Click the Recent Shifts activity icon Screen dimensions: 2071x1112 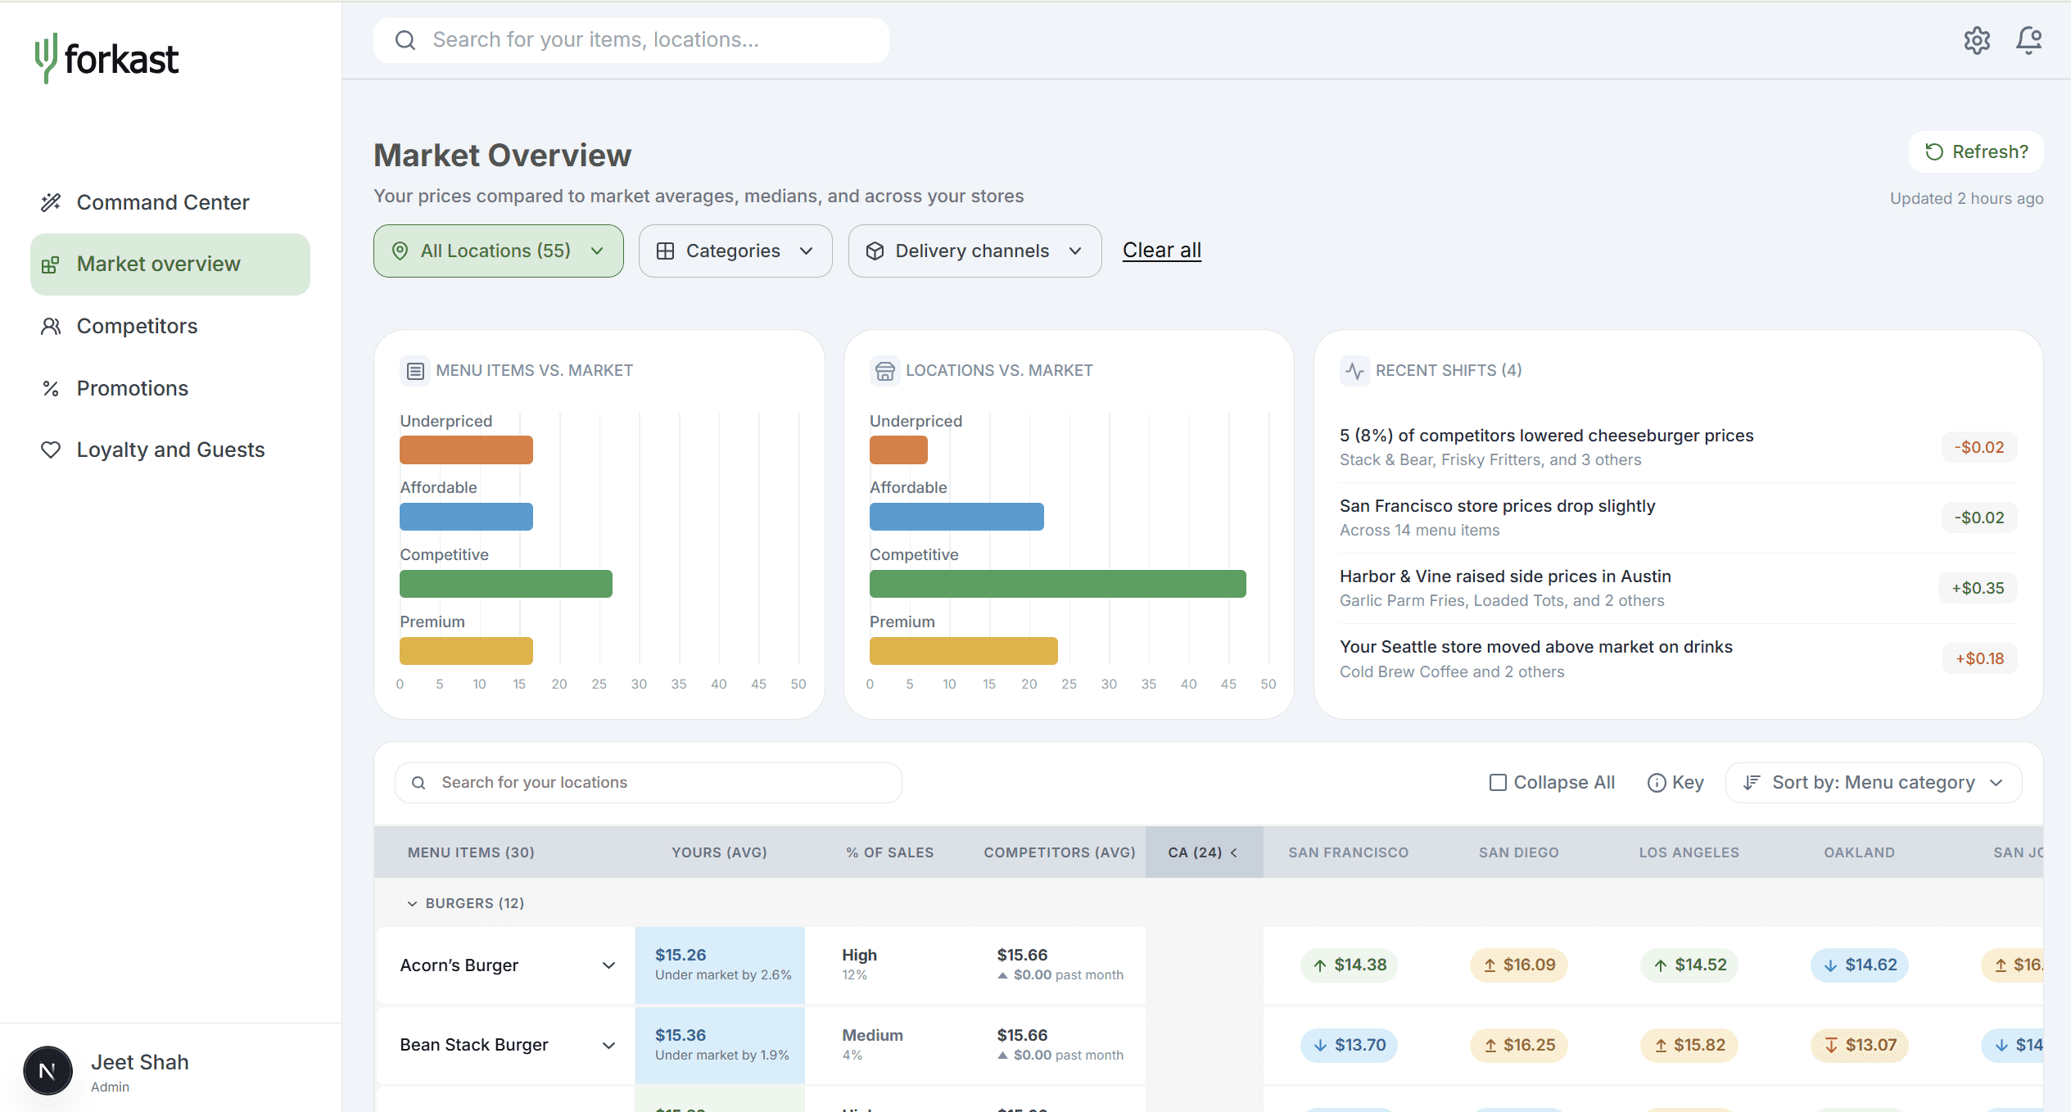(x=1354, y=371)
